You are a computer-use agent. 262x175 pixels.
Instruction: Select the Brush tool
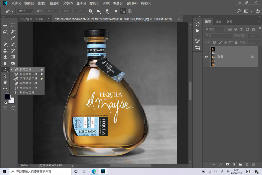pos(13,44)
